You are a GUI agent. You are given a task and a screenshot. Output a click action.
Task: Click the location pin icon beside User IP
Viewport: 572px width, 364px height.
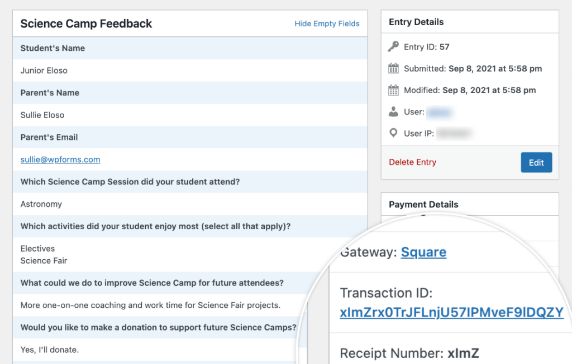pyautogui.click(x=394, y=133)
